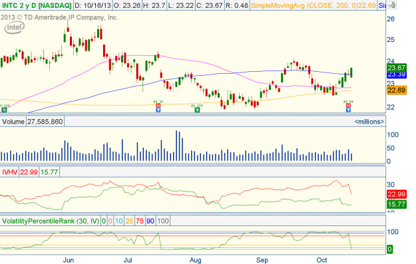Click the 25 price axis label
416x264 pixels.
pos(391,40)
